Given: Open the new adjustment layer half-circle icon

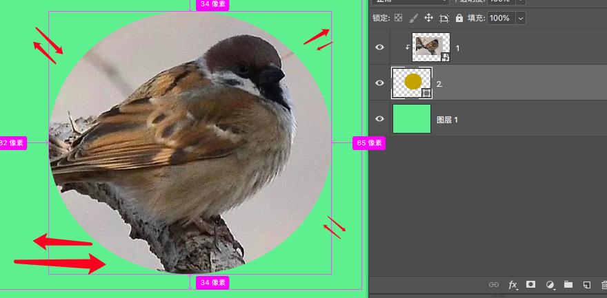Looking at the screenshot, I should point(550,285).
